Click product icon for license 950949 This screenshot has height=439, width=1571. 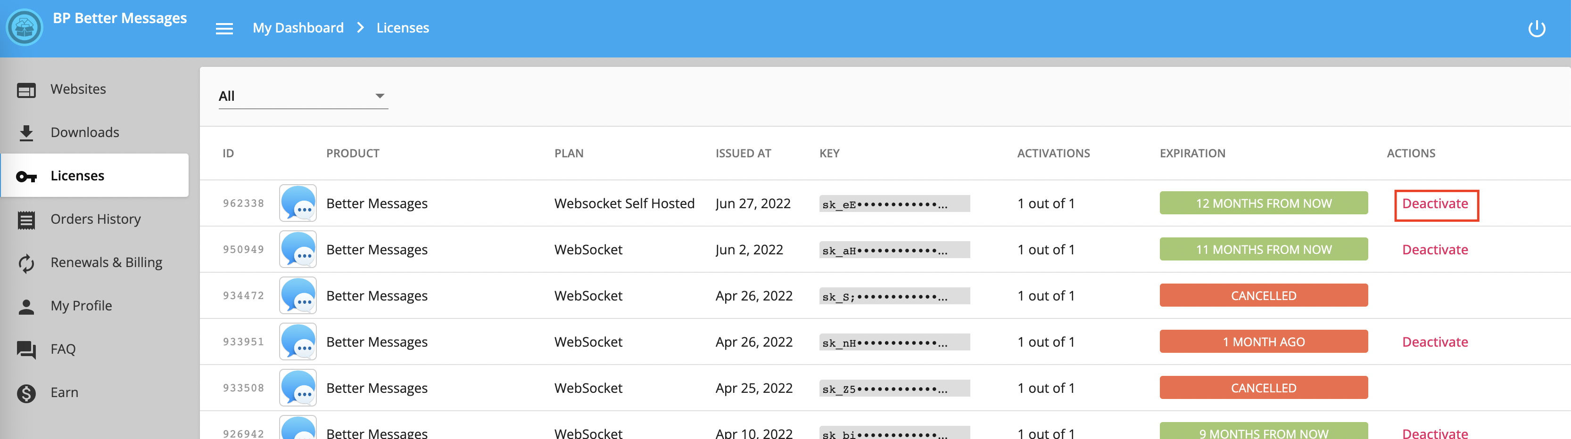(x=298, y=249)
